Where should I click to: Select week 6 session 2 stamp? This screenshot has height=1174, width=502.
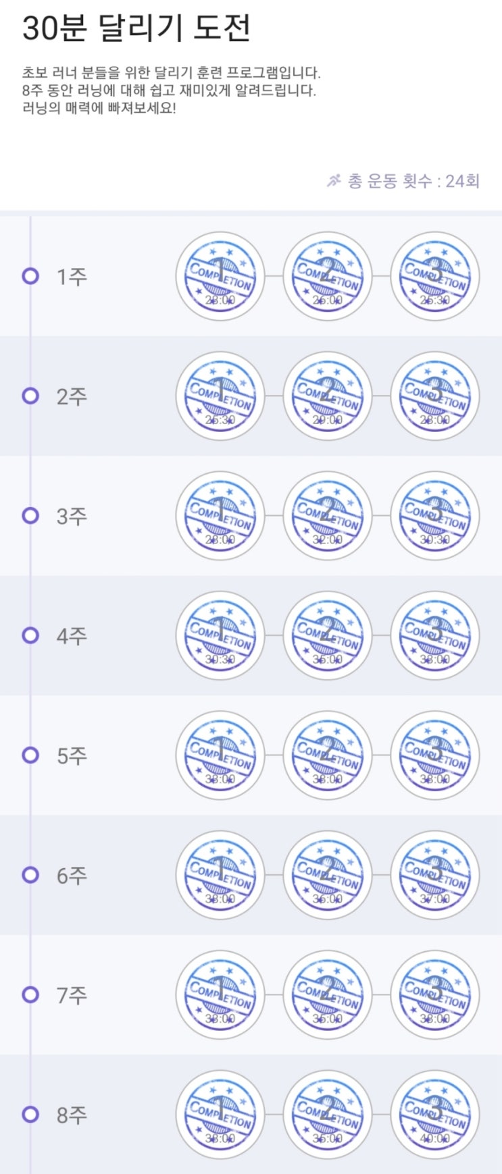point(327,875)
